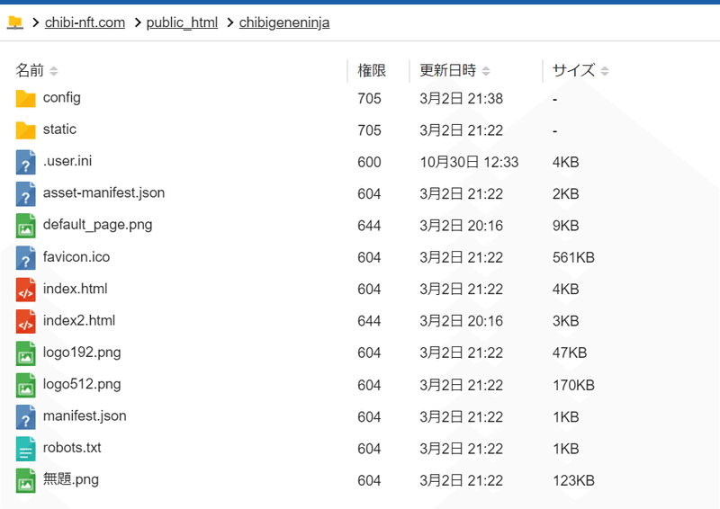Screen dimensions: 720x509
Task: Open the static folder icon
Action: [x=26, y=129]
